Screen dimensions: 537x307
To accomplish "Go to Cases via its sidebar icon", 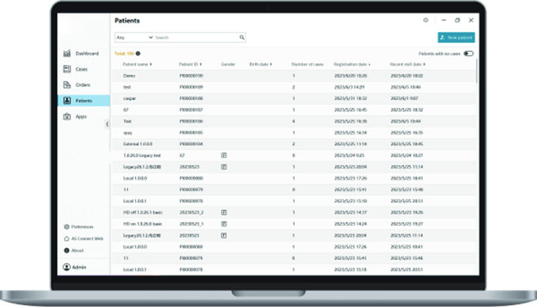I will point(67,69).
